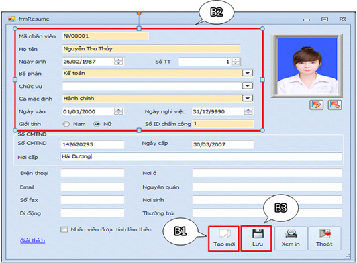Click the Tạo mới button
This screenshot has width=357, height=263.
[224, 239]
